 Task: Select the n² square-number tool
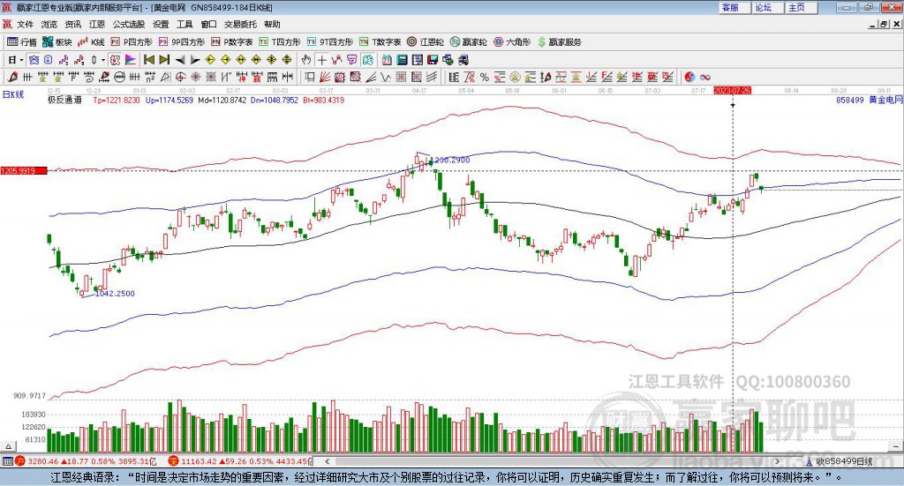click(150, 77)
